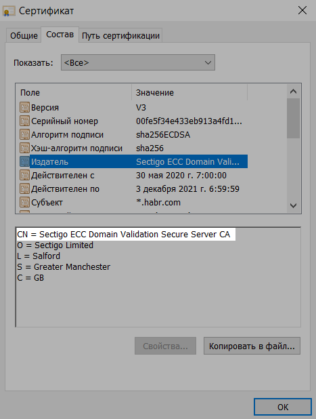Click the serial number value 00fe5f34e433eb913a4fd1...
Image resolution: width=316 pixels, height=419 pixels.
point(189,121)
